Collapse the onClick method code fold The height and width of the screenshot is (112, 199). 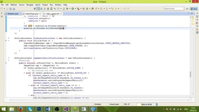pos(9,40)
